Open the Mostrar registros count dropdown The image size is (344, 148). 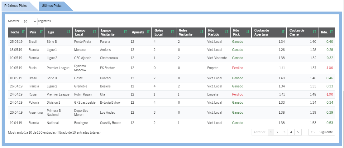[x=29, y=21]
